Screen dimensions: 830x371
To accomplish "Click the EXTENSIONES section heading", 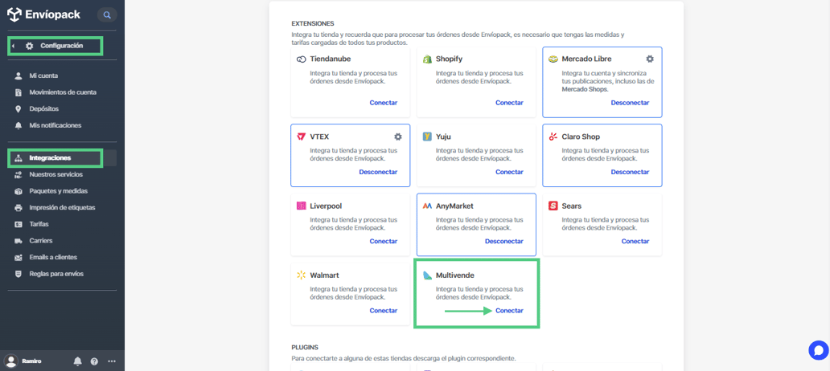I will pyautogui.click(x=313, y=24).
